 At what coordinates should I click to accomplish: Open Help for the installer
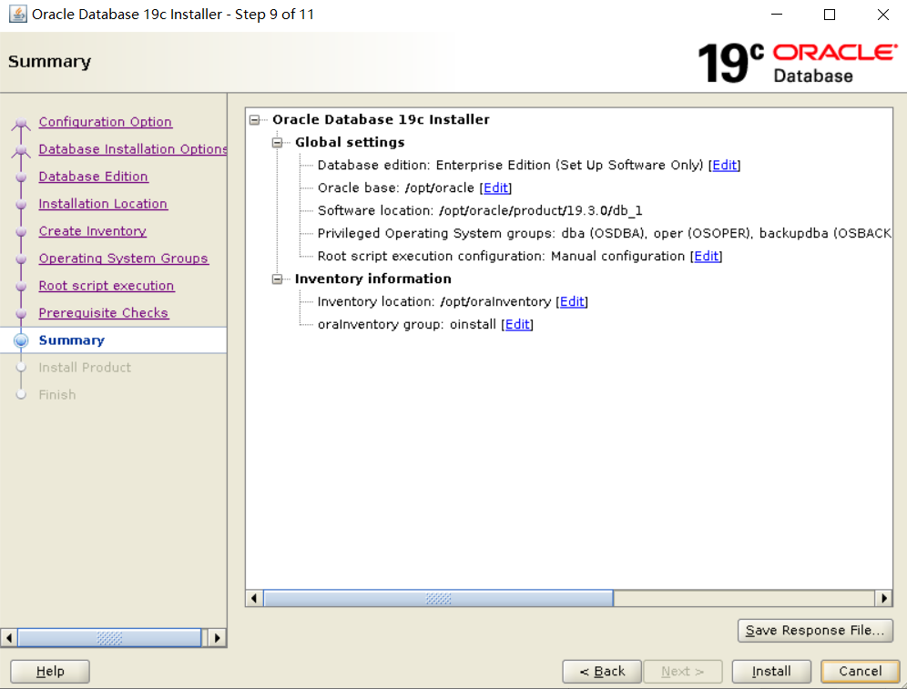coord(50,672)
